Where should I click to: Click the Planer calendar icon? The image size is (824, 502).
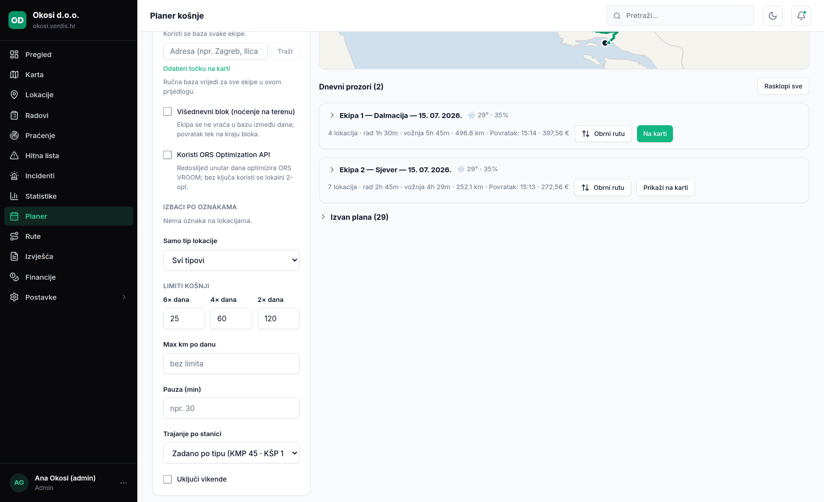[14, 216]
